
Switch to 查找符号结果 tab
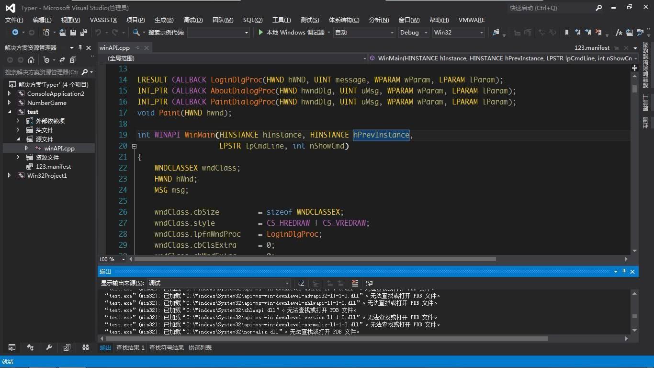point(167,347)
